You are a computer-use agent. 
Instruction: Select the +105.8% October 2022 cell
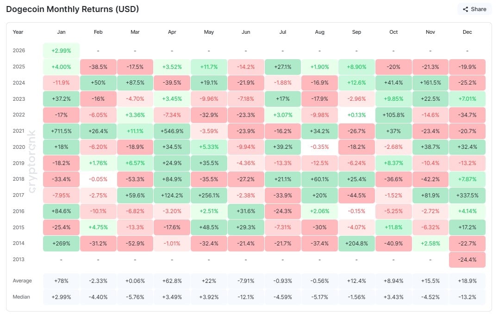[393, 115]
